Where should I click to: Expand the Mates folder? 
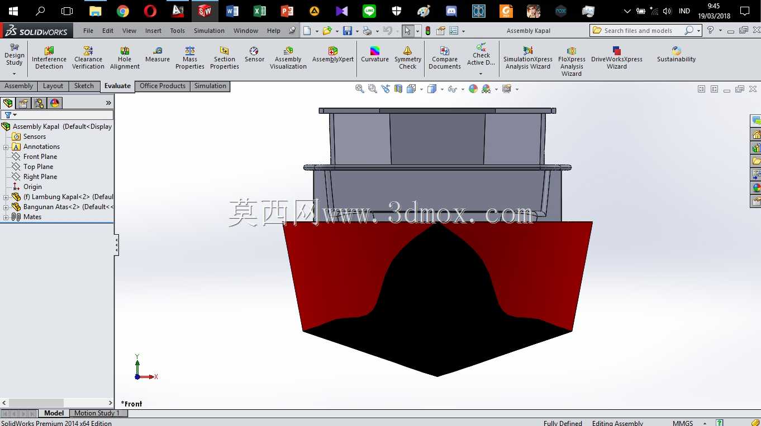coord(6,217)
